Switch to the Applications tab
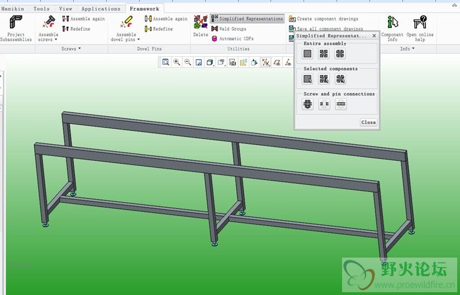The image size is (460, 295). click(101, 9)
